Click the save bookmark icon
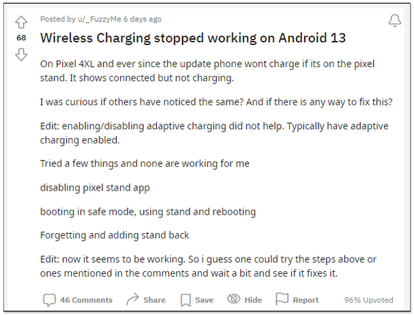Viewport: 414px width, 315px height. coord(185,299)
